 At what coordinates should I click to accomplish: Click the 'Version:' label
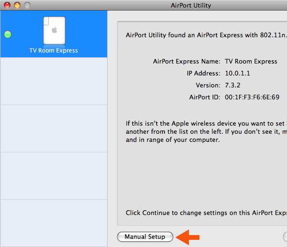(208, 85)
